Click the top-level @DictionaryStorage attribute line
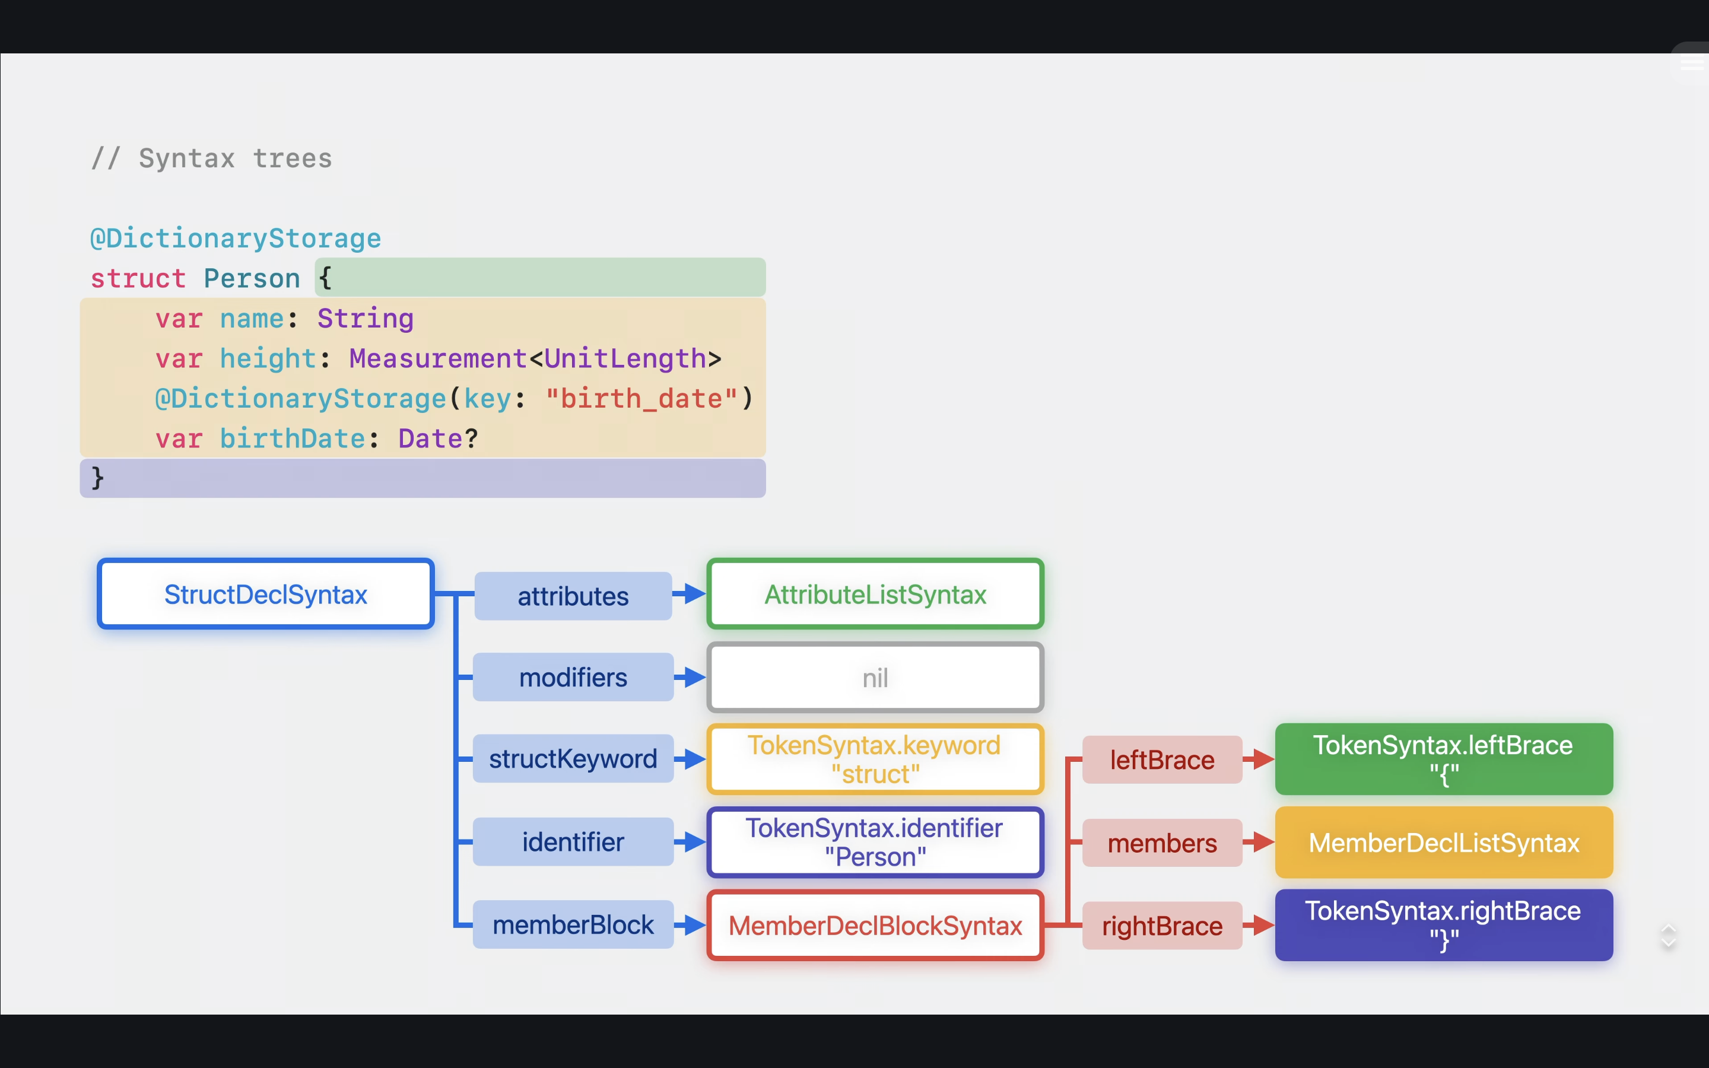The image size is (1709, 1068). pyautogui.click(x=236, y=239)
